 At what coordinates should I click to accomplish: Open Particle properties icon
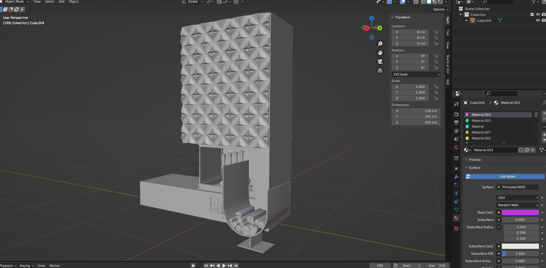pos(456,185)
